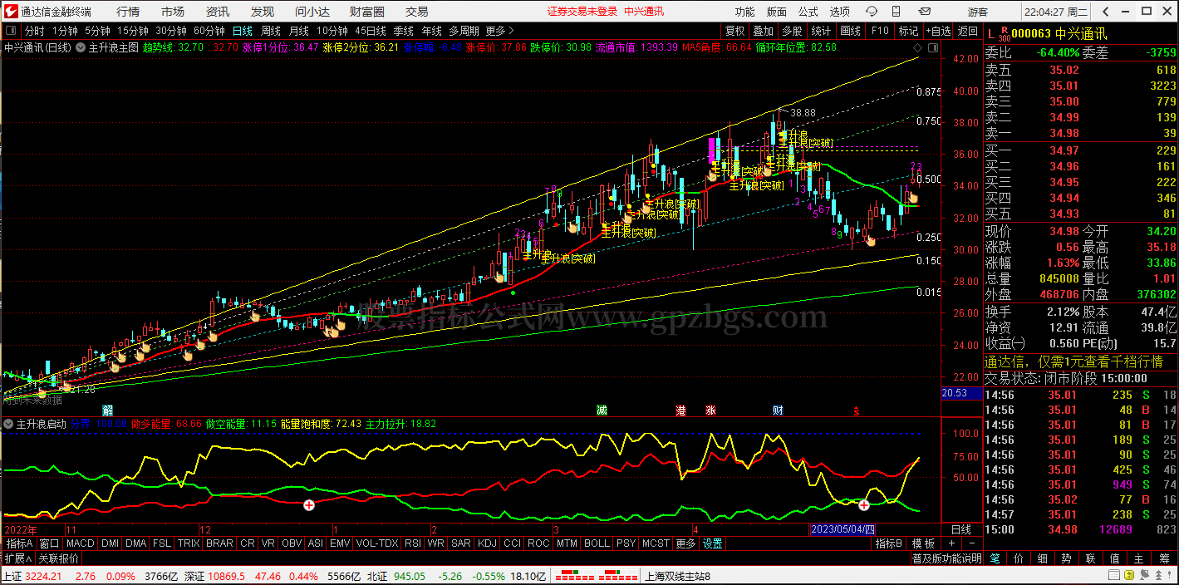
Task: Click the 涨 info marker under the chart
Action: [710, 410]
